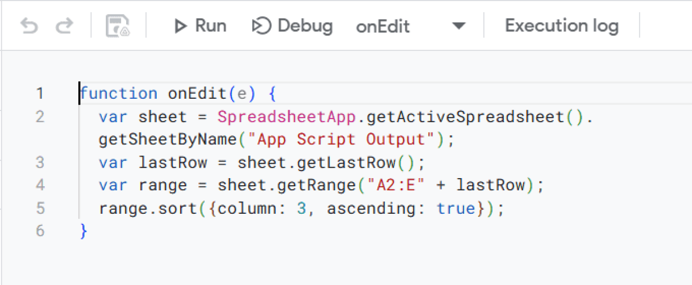Toggle breakpoint at line number 5
692x285 pixels.
41,208
